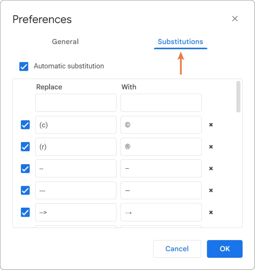Close the Preferences dialog
The image size is (255, 270).
point(235,19)
